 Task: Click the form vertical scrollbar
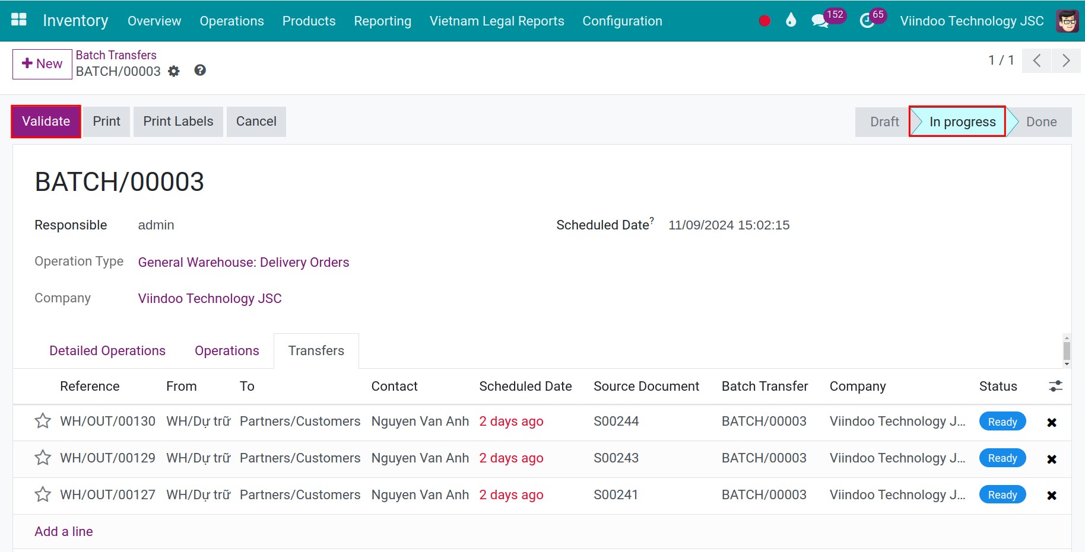[1067, 351]
